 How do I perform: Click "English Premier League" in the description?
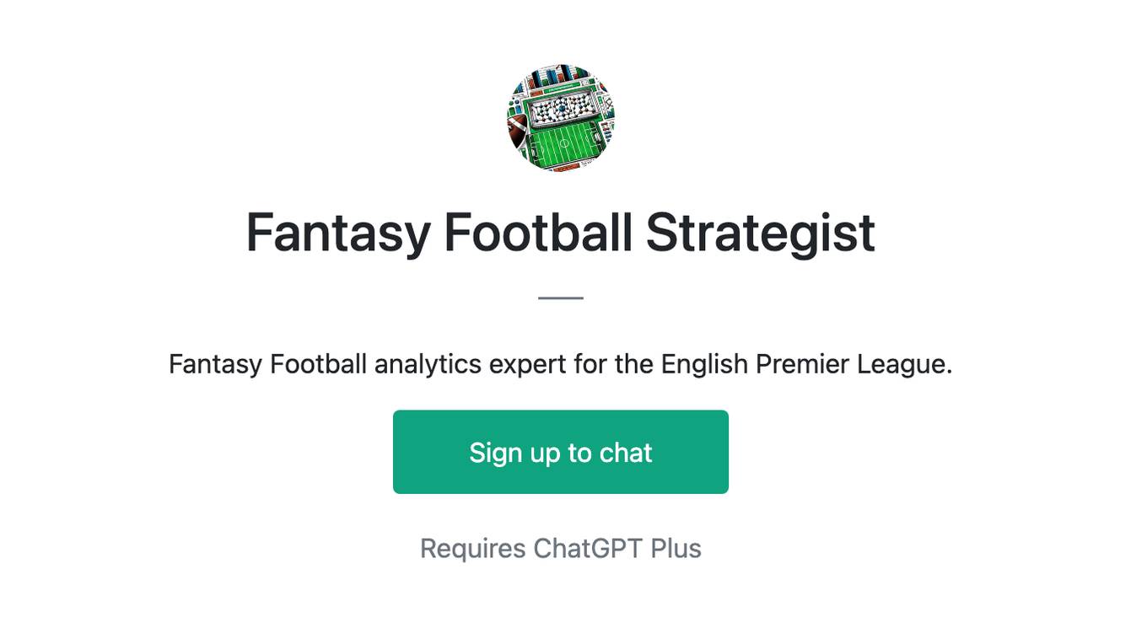click(x=806, y=364)
